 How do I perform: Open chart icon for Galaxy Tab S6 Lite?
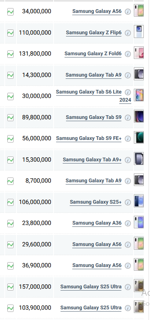click(x=10, y=96)
